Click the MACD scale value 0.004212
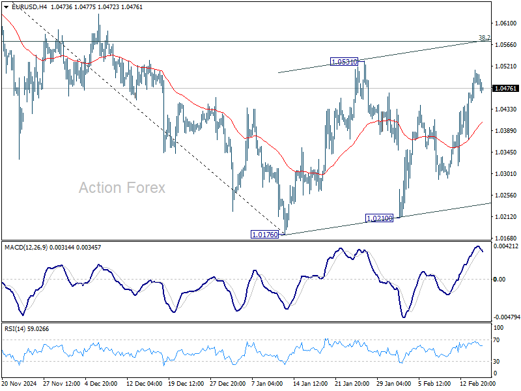This screenshot has width=521, height=391. 506,246
